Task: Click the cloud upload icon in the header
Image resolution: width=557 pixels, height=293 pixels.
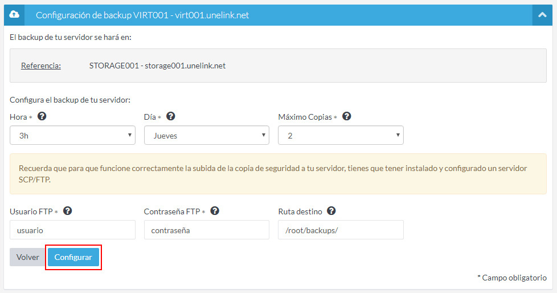Action: click(15, 15)
